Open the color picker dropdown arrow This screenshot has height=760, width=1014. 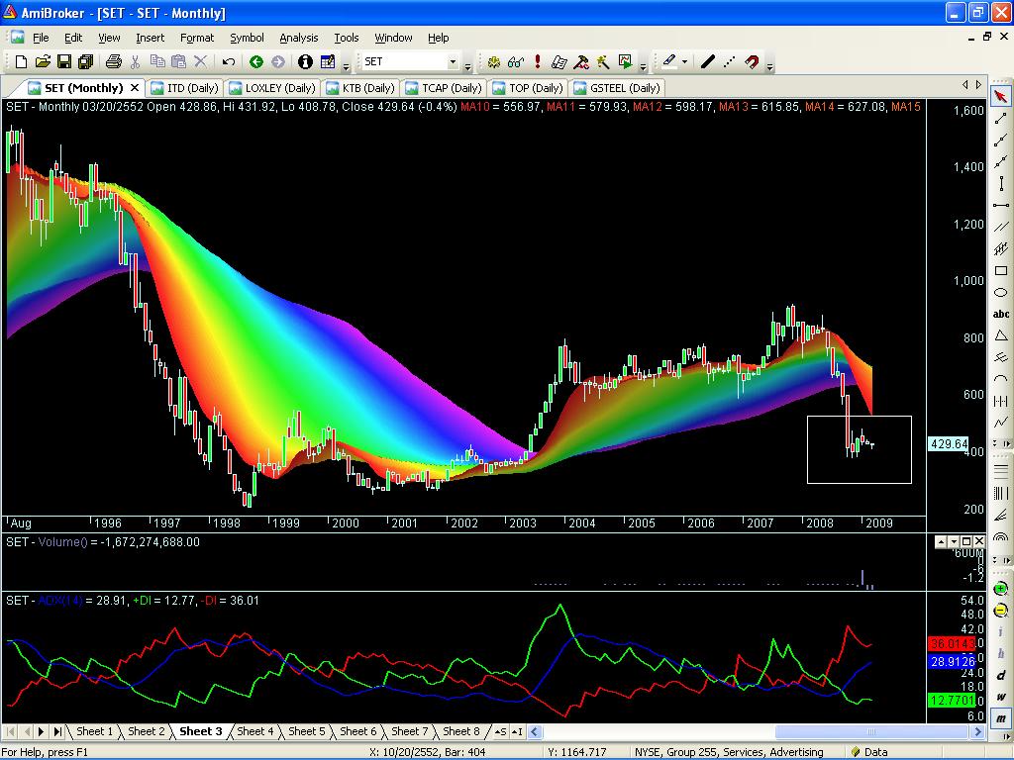click(685, 62)
